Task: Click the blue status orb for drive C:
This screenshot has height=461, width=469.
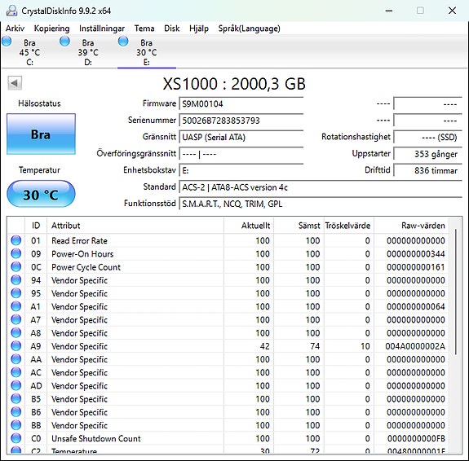Action: (7, 42)
